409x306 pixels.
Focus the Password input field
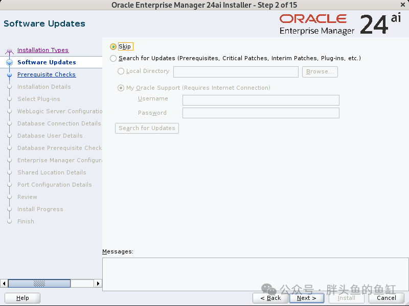tap(261, 113)
